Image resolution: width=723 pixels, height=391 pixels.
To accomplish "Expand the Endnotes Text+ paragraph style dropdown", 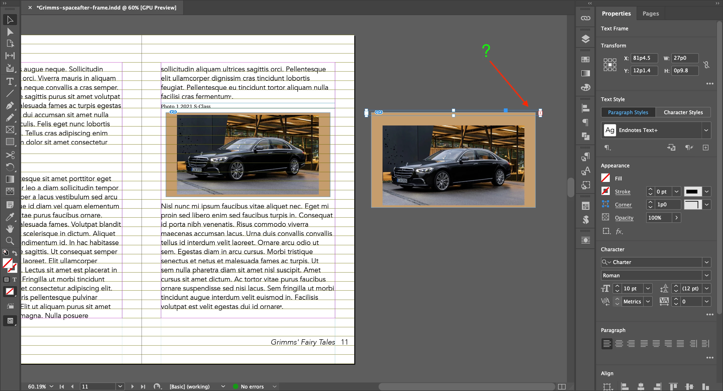I will pos(706,130).
